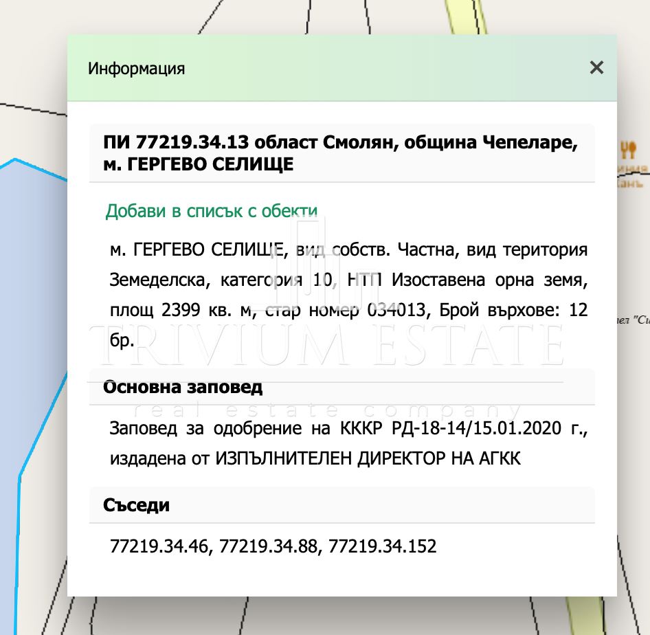Close the Информация dialog
Image resolution: width=650 pixels, height=635 pixels.
pyautogui.click(x=596, y=67)
